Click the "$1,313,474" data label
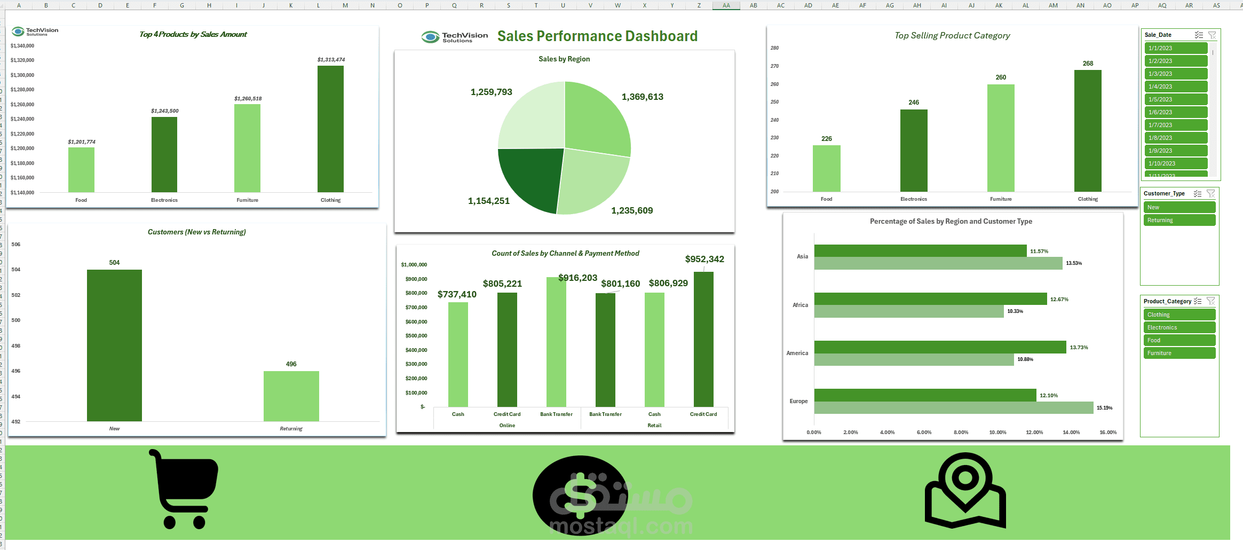The width and height of the screenshot is (1243, 550). [x=331, y=59]
